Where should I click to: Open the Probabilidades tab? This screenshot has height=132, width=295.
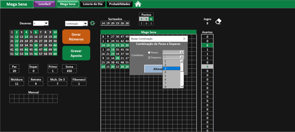point(120,4)
